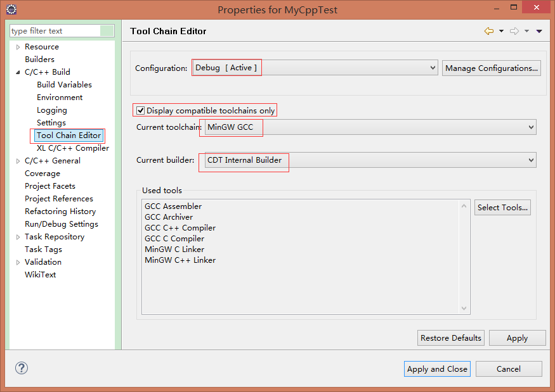Select Build Variables tree item
The image size is (555, 392).
point(65,85)
